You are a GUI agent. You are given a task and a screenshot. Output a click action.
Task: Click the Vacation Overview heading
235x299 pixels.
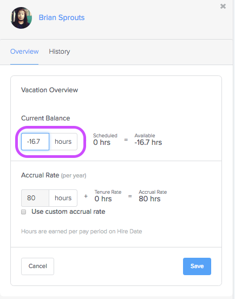click(49, 90)
